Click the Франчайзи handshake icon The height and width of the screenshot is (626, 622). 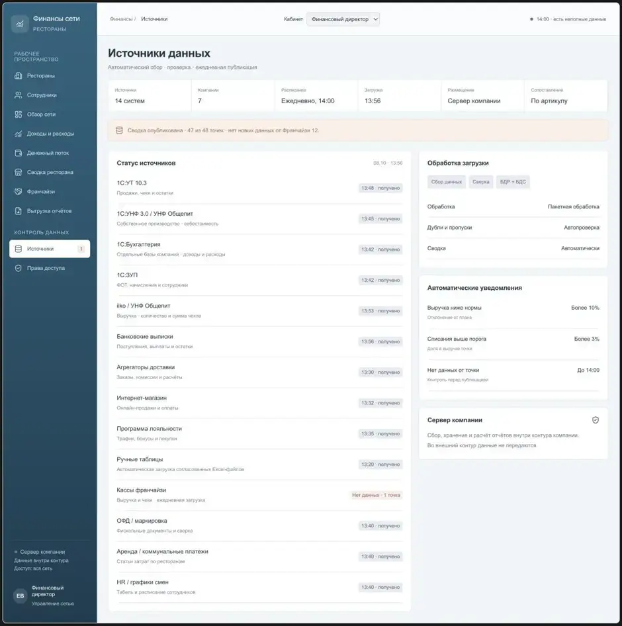point(19,192)
